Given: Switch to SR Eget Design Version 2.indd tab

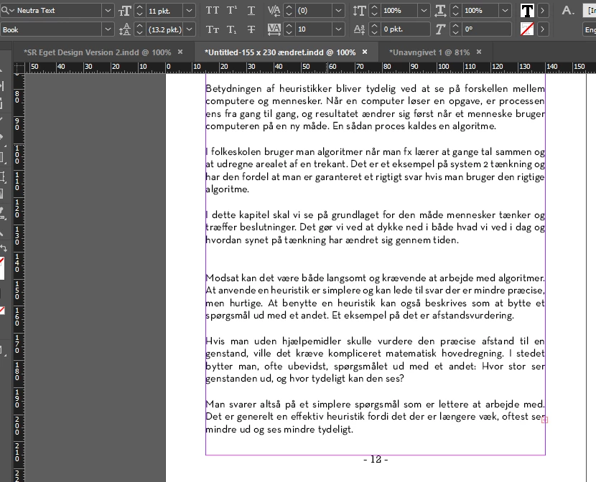Looking at the screenshot, I should pyautogui.click(x=98, y=52).
